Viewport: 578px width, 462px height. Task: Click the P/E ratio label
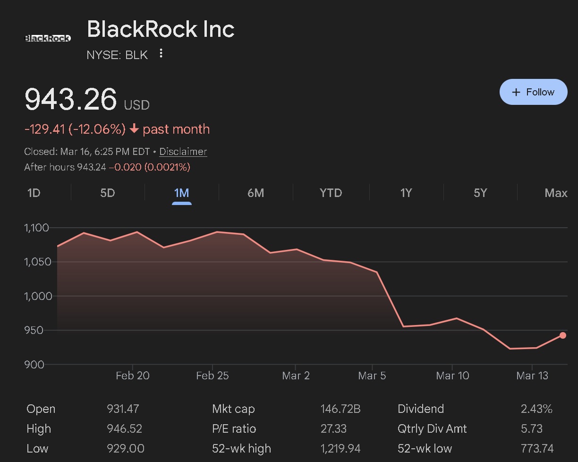pos(234,429)
